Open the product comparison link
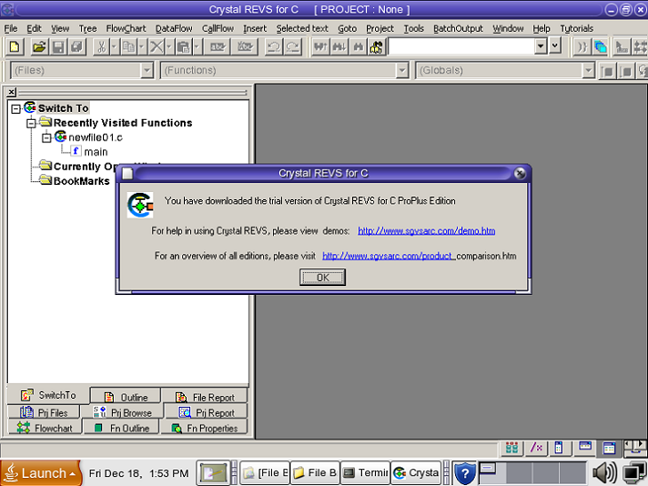The height and width of the screenshot is (486, 648). [419, 256]
